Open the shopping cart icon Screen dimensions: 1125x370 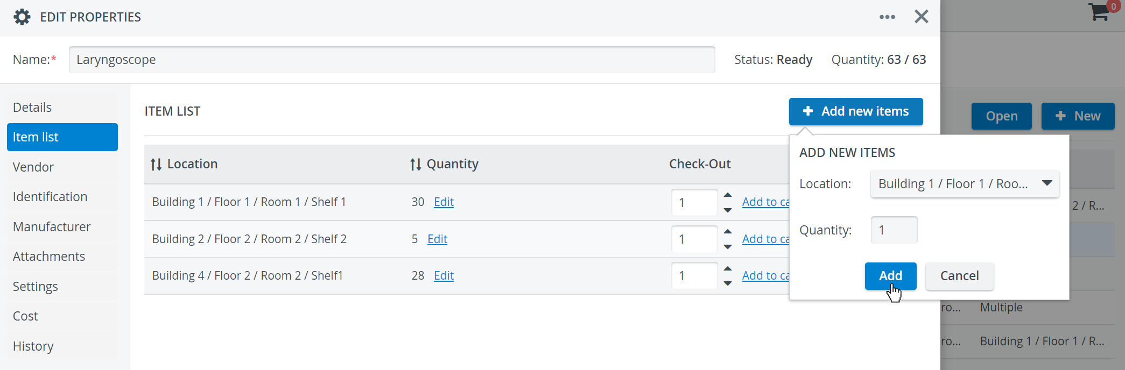[x=1099, y=12]
